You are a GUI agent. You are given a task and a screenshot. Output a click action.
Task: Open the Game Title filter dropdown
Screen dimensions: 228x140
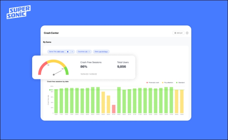pos(57,51)
